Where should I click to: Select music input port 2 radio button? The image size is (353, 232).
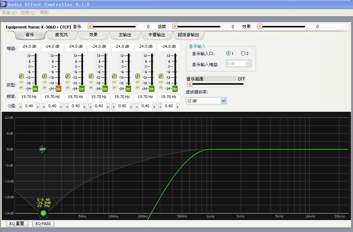click(x=243, y=53)
